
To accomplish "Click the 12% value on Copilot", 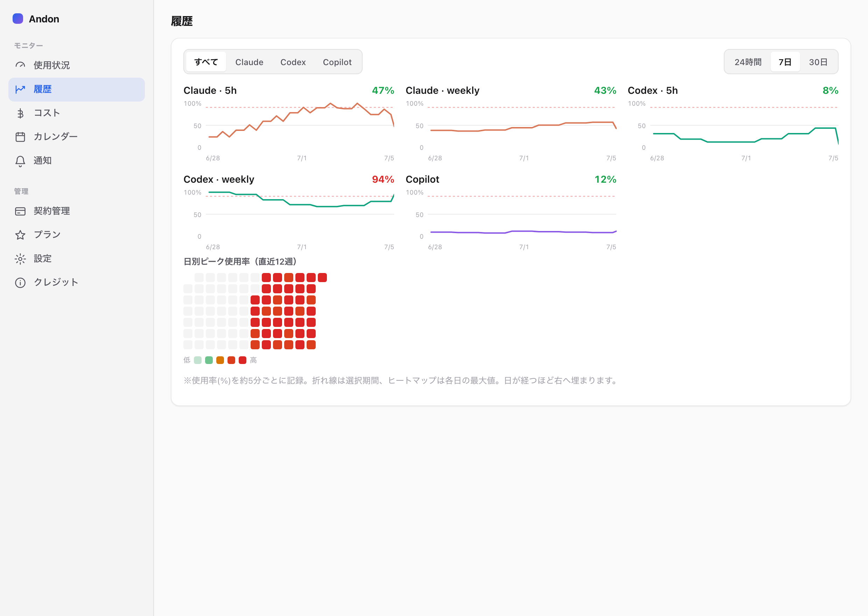I will [605, 179].
